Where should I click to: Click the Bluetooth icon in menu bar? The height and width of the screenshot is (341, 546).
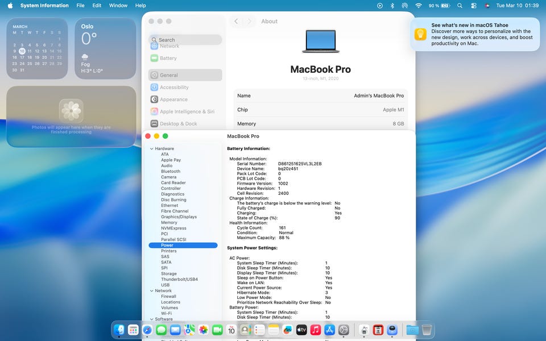click(392, 6)
